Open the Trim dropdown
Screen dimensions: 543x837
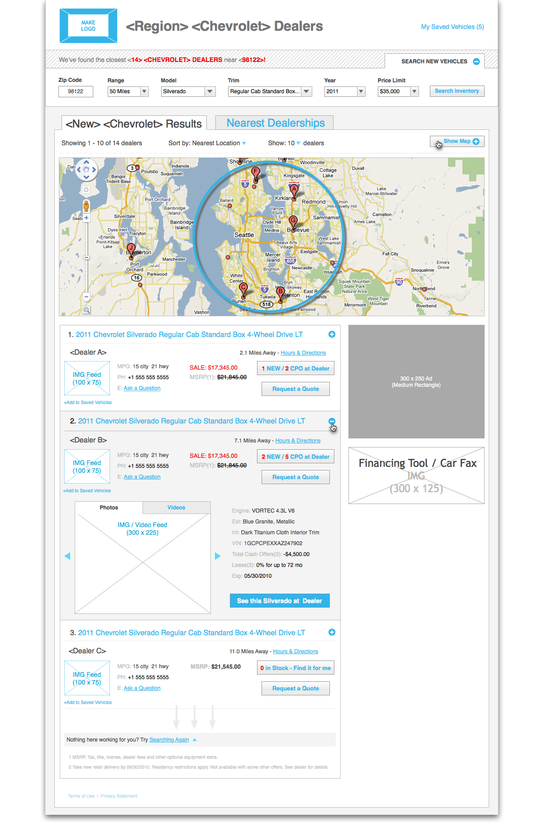[270, 91]
